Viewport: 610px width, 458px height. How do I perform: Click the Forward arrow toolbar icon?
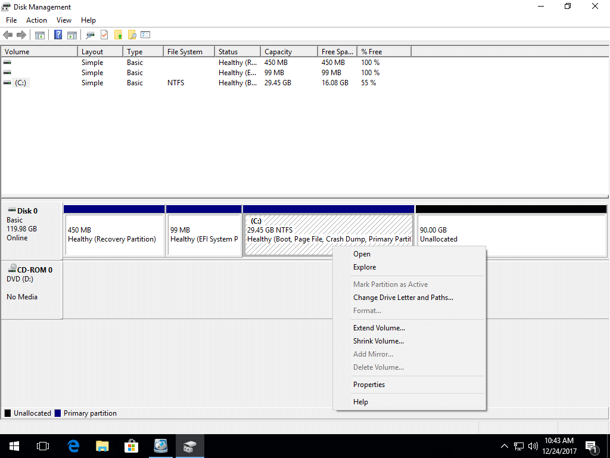[x=21, y=35]
